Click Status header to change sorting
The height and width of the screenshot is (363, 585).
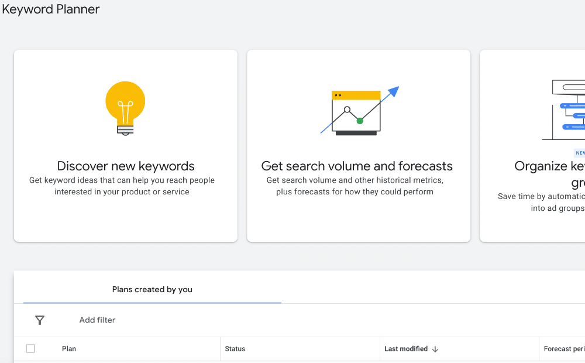pyautogui.click(x=235, y=348)
